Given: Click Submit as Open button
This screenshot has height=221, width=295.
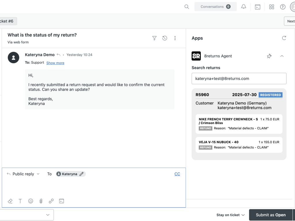Looking at the screenshot, I should click(x=271, y=215).
